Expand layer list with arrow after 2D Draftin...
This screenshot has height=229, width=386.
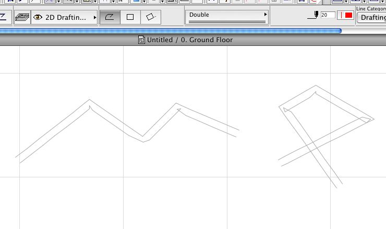click(95, 18)
